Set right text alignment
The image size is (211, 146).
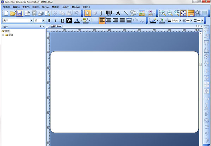[116, 21]
